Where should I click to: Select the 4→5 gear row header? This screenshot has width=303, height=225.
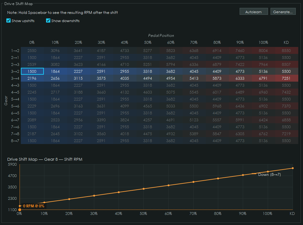pyautogui.click(x=15, y=92)
